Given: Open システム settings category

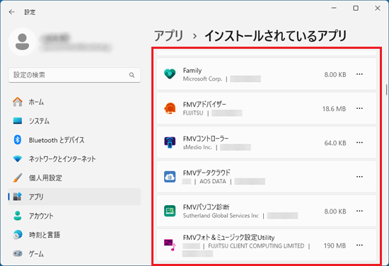Looking at the screenshot, I should [74, 121].
